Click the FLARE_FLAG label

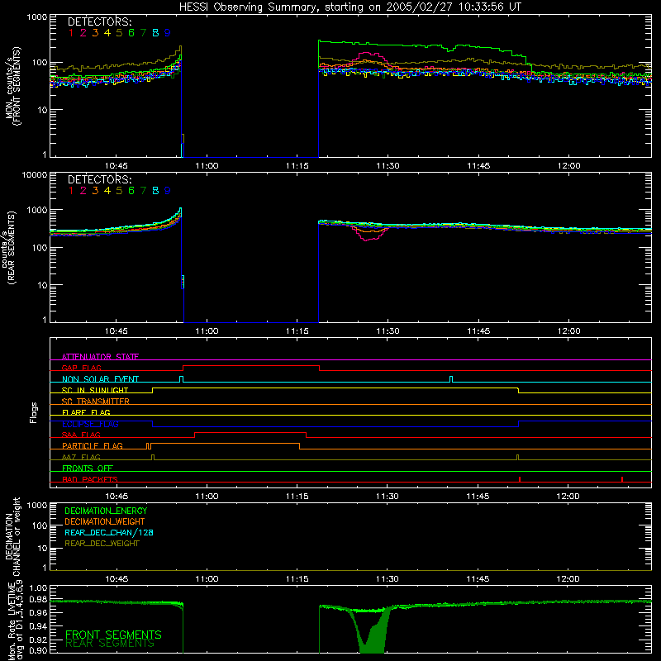[86, 412]
